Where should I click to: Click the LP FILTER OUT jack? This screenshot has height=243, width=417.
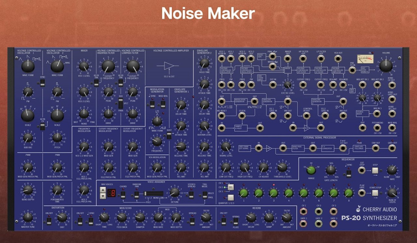(320, 59)
